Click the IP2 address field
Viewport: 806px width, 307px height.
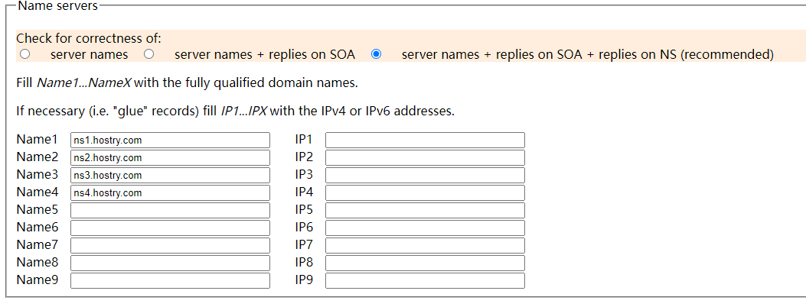[x=425, y=158]
